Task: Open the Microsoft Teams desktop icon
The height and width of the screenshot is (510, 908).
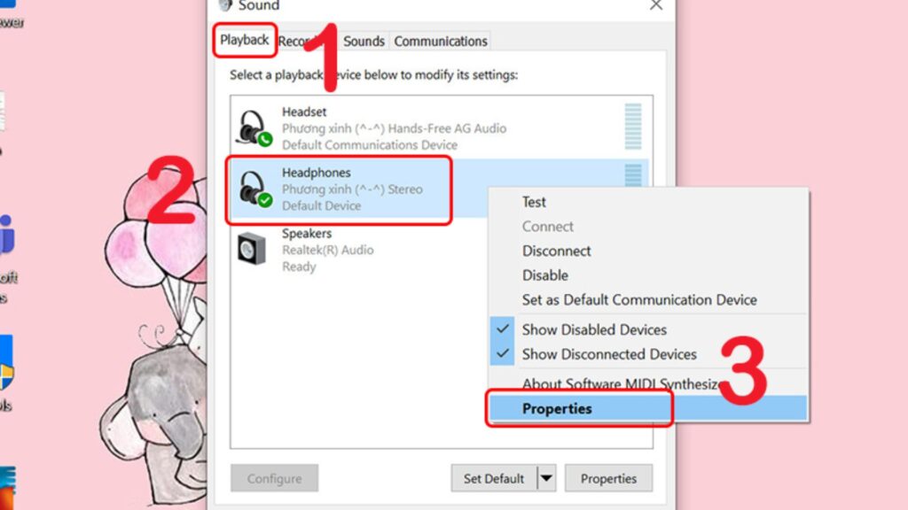Action: click(x=7, y=234)
